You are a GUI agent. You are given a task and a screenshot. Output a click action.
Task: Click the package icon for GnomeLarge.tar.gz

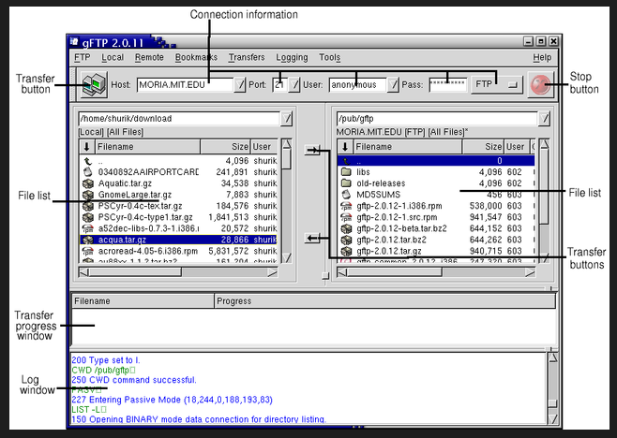[x=88, y=195]
